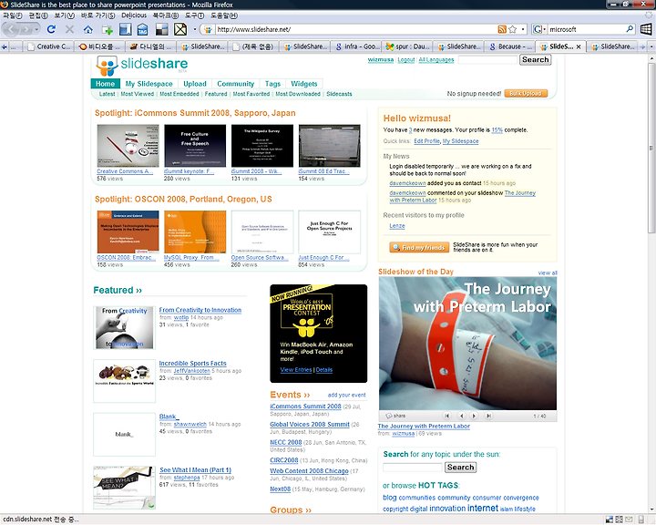Viewport: 656px width, 525px height.
Task: Click the envelope icon in the navigation toolbar
Action: 180,29
